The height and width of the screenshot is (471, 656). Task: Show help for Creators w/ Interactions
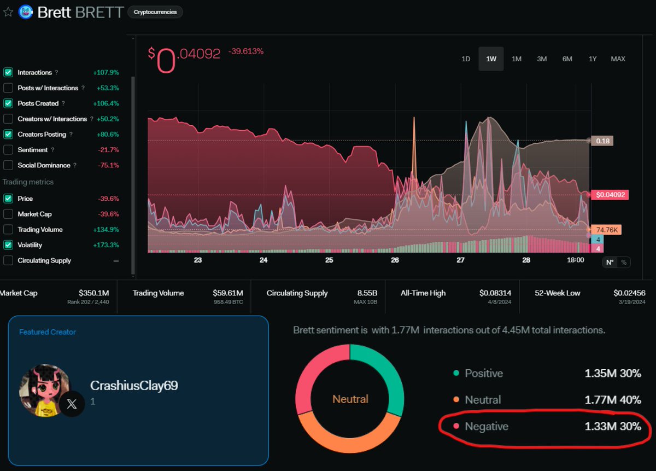coord(92,119)
